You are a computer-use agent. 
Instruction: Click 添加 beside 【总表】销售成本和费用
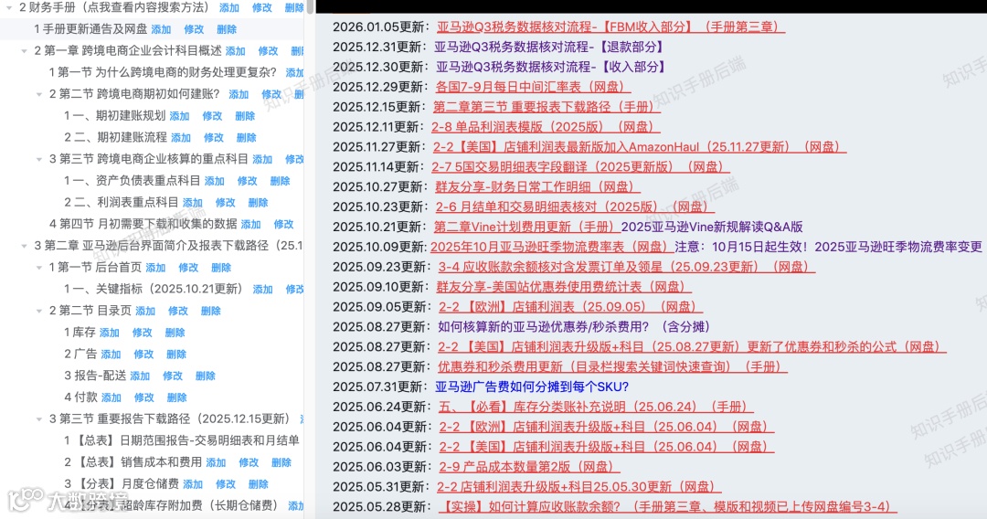click(216, 462)
